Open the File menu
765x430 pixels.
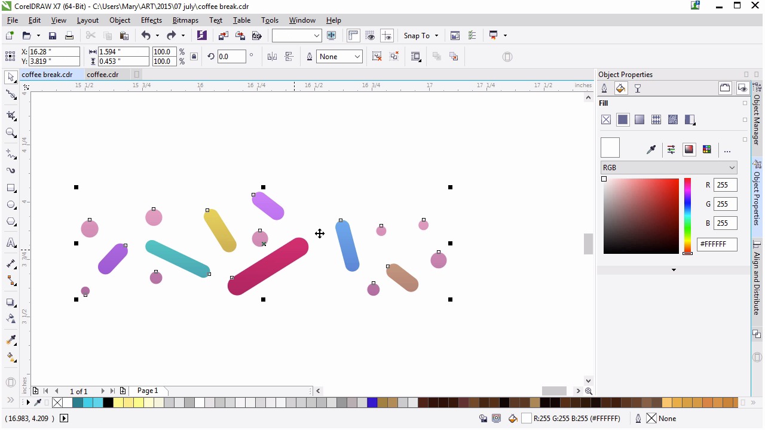coord(13,20)
